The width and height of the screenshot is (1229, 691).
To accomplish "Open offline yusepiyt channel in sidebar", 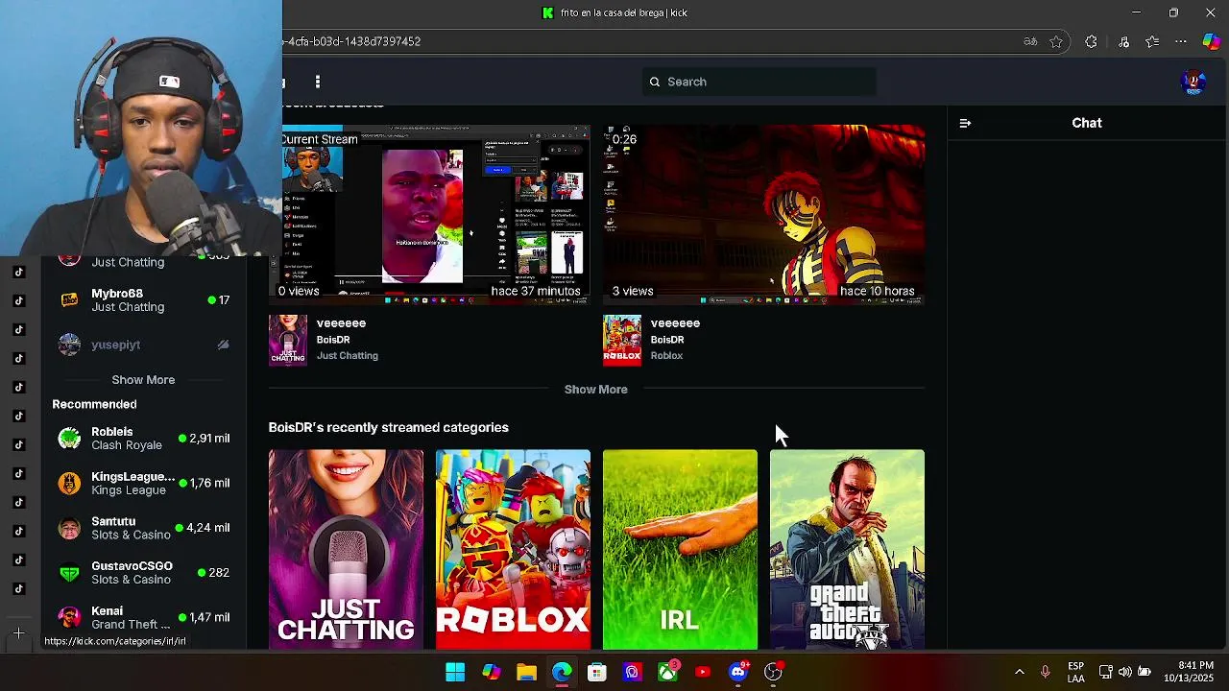I will [x=143, y=345].
